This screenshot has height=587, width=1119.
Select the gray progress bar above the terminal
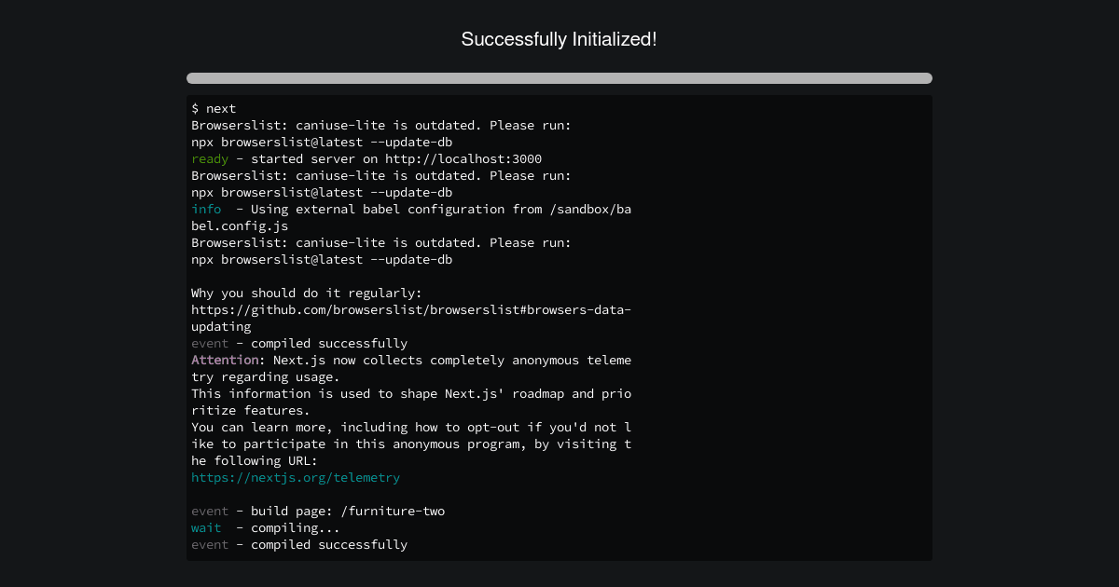click(x=559, y=78)
